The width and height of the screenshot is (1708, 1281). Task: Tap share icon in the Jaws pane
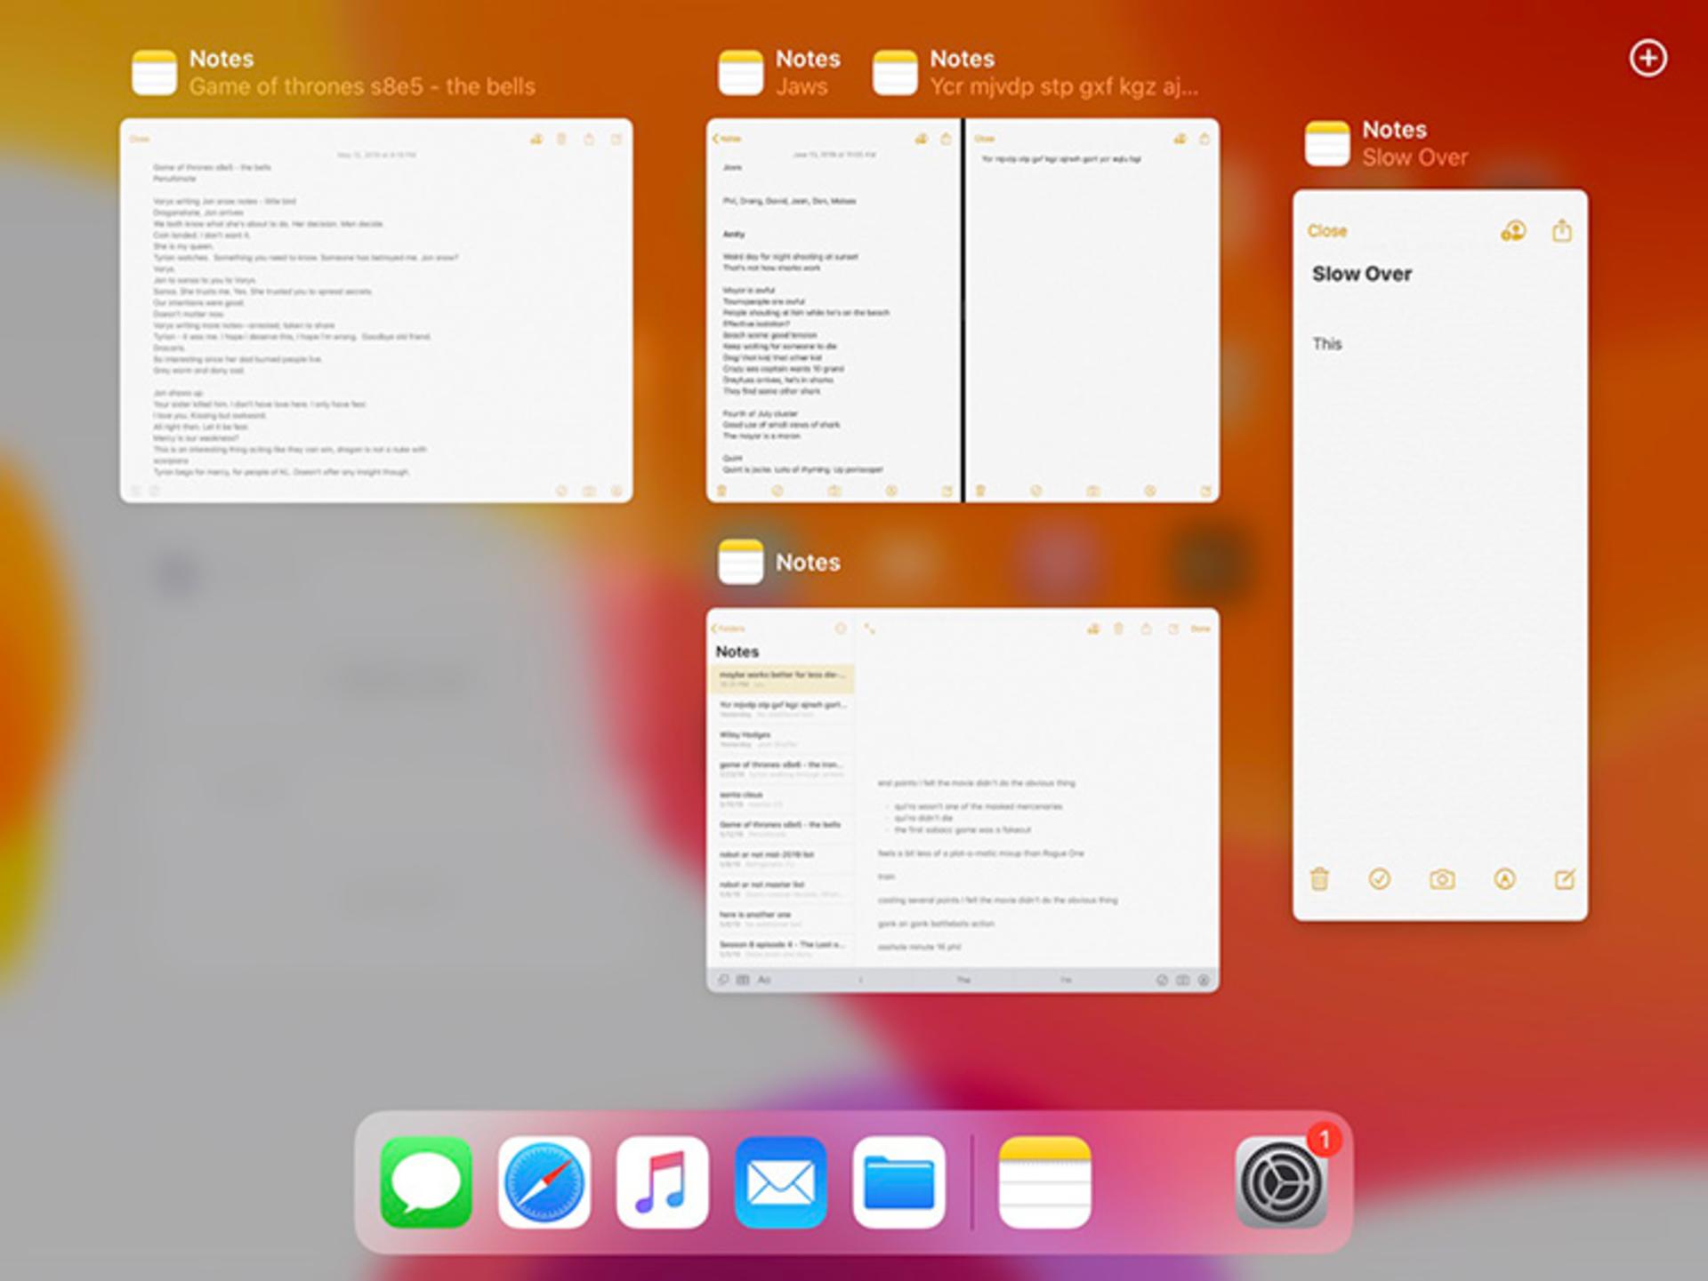pos(946,139)
